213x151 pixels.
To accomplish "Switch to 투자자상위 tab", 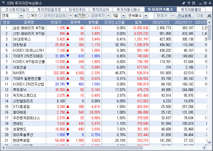I will pyautogui.click(x=101, y=10).
